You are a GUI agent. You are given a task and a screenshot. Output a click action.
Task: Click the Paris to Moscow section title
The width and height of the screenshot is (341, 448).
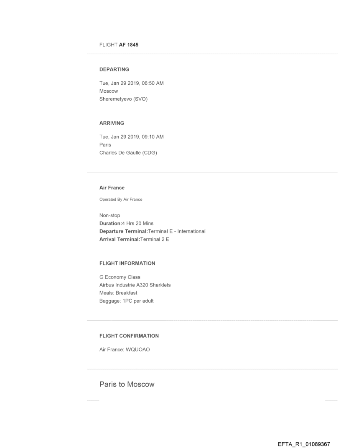[127, 384]
